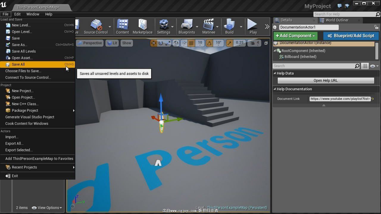Click the Details search magnifier icon

[x=357, y=66]
